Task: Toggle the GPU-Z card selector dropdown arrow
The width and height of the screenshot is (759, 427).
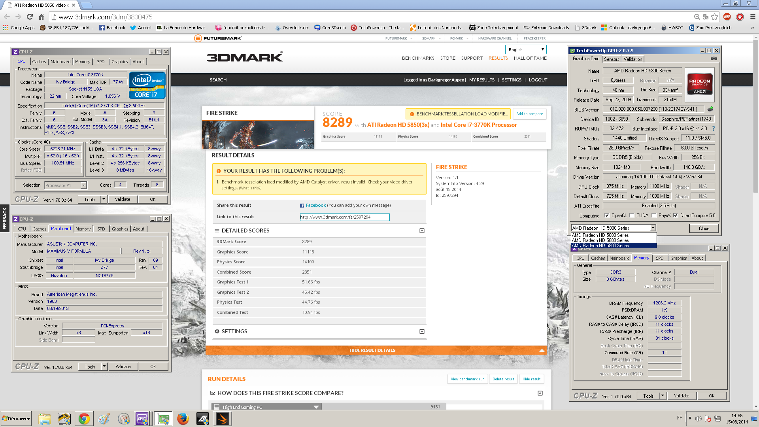Action: [x=653, y=228]
